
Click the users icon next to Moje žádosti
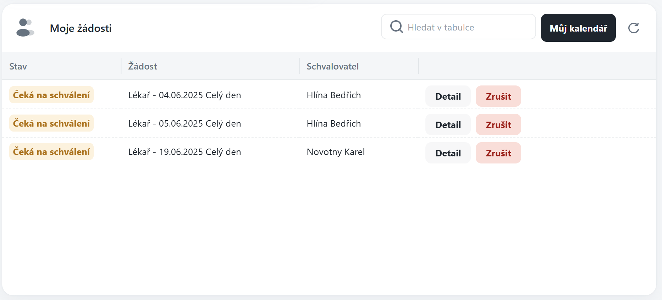(25, 28)
